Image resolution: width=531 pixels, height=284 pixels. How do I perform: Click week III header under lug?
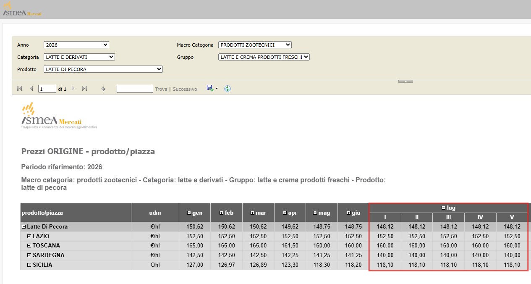pyautogui.click(x=448, y=218)
